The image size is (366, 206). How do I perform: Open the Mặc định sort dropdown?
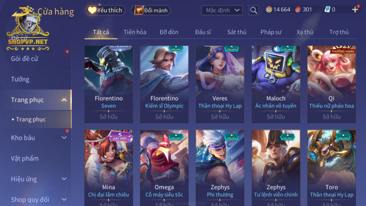point(222,10)
